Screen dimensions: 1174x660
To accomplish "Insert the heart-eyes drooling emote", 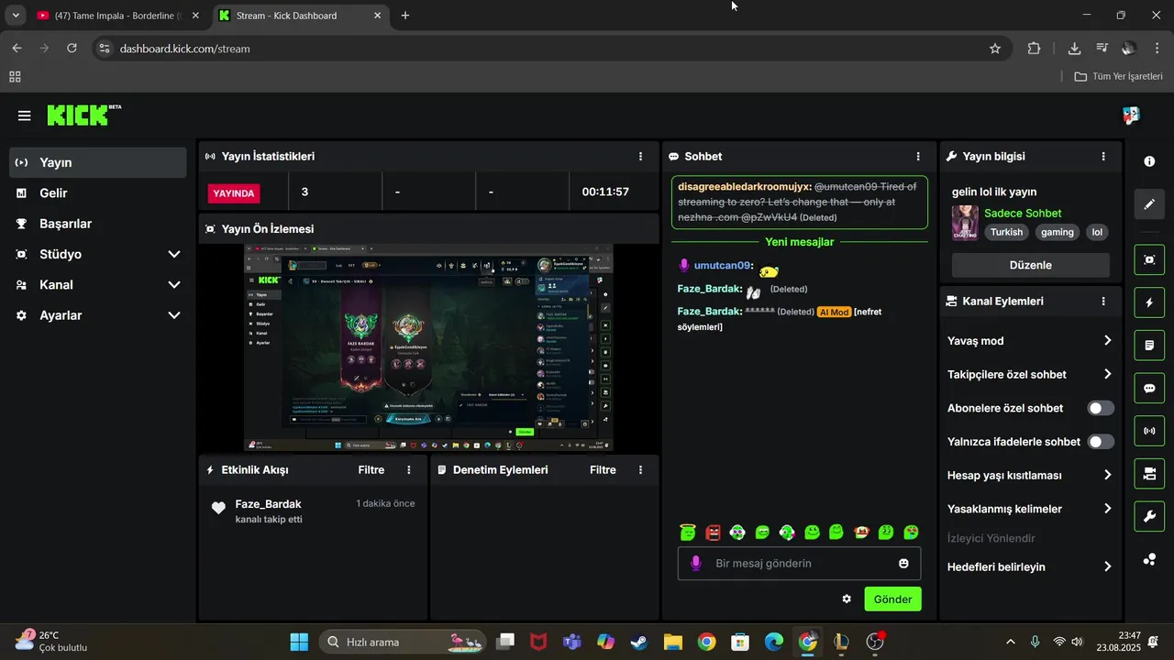I will [911, 532].
